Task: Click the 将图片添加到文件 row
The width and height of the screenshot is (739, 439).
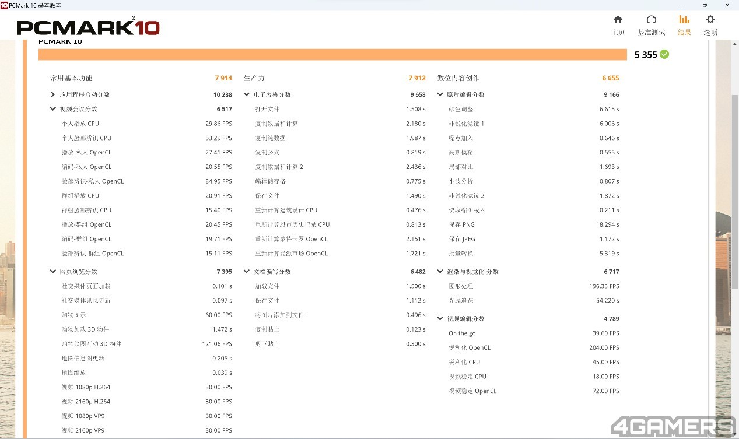Action: (341, 315)
